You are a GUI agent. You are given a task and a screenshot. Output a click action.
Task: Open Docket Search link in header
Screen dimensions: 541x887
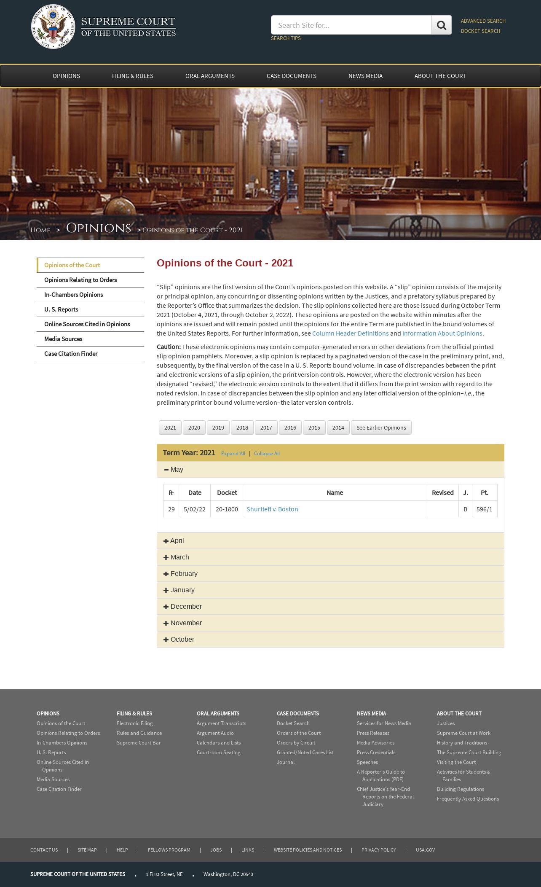coord(480,31)
